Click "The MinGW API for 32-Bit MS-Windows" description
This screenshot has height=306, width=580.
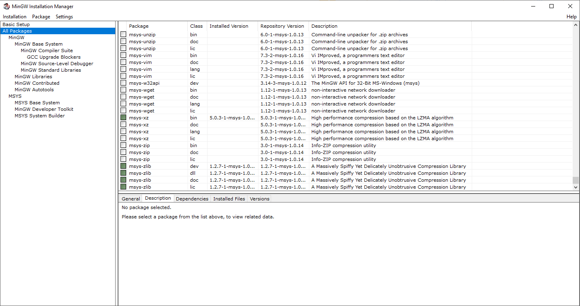[x=365, y=83]
